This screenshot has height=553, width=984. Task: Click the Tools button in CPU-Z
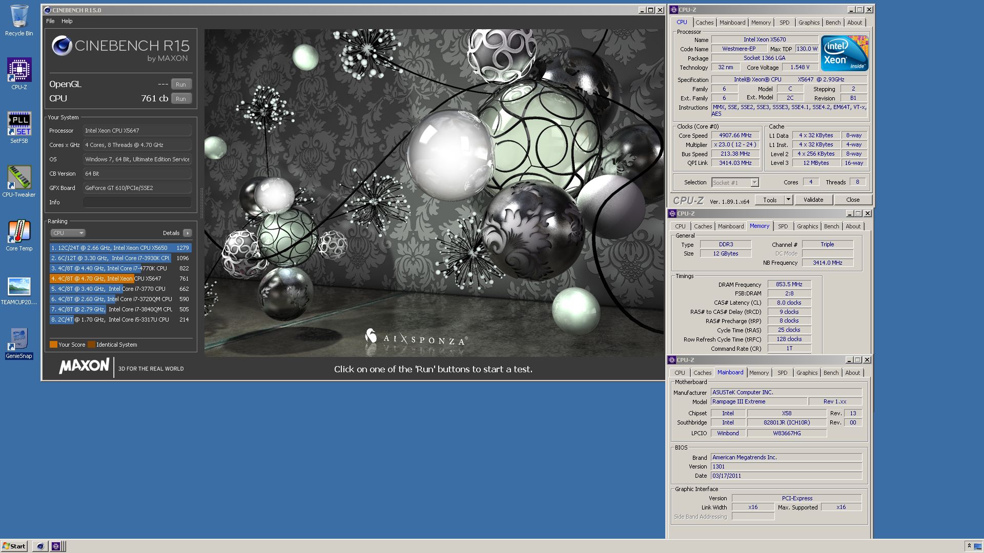pyautogui.click(x=770, y=200)
